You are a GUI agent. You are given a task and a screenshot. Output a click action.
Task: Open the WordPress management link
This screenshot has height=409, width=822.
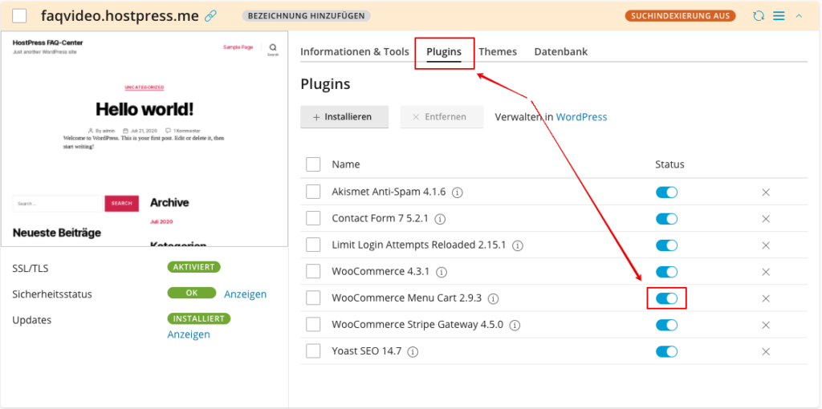click(581, 117)
